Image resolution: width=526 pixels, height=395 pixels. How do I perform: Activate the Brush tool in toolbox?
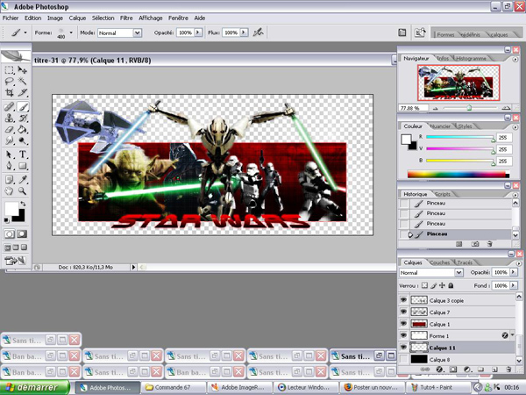pos(23,107)
